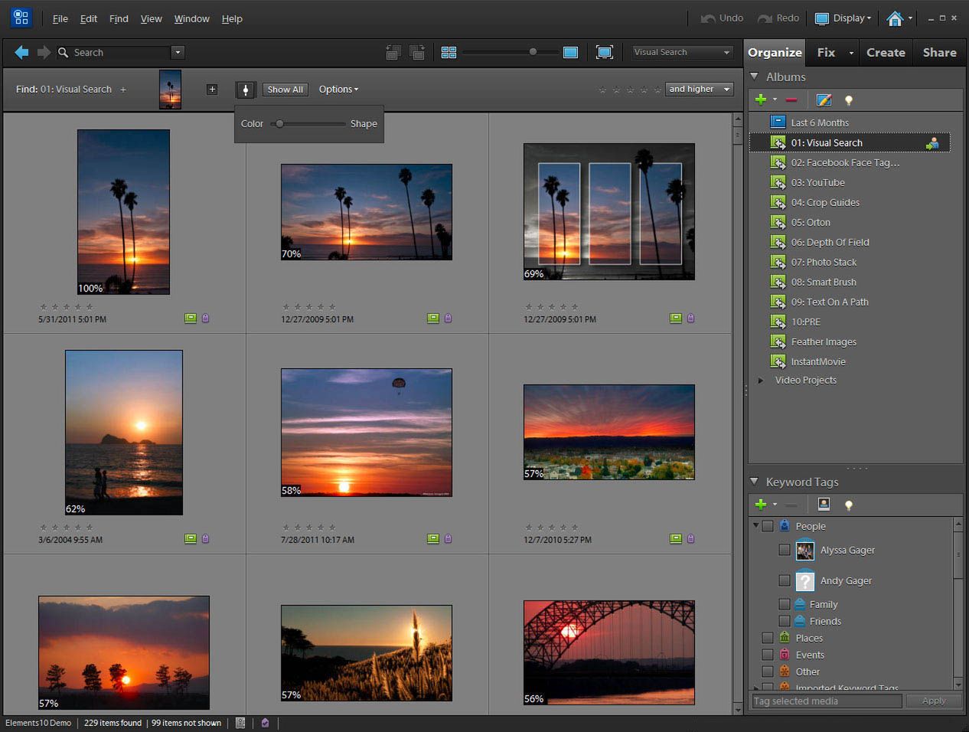Click the rotate left icon
The width and height of the screenshot is (969, 732).
[x=393, y=52]
